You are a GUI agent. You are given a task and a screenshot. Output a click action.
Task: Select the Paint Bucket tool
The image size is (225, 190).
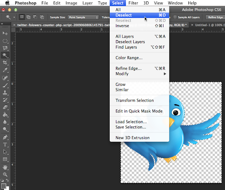[5, 115]
